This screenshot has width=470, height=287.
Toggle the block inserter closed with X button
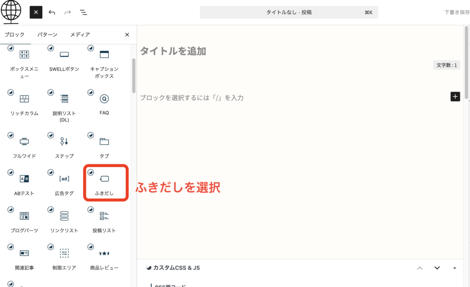pos(36,12)
